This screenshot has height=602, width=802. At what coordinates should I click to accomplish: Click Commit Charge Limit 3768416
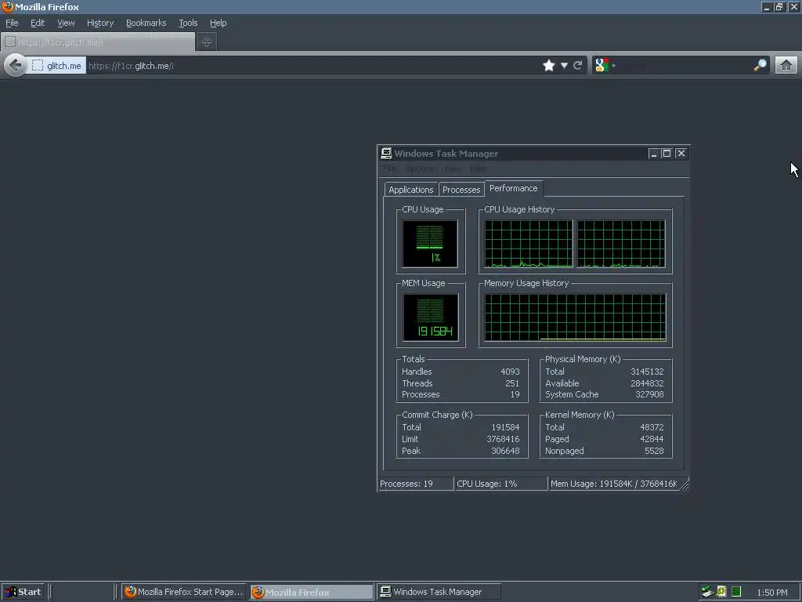point(503,439)
